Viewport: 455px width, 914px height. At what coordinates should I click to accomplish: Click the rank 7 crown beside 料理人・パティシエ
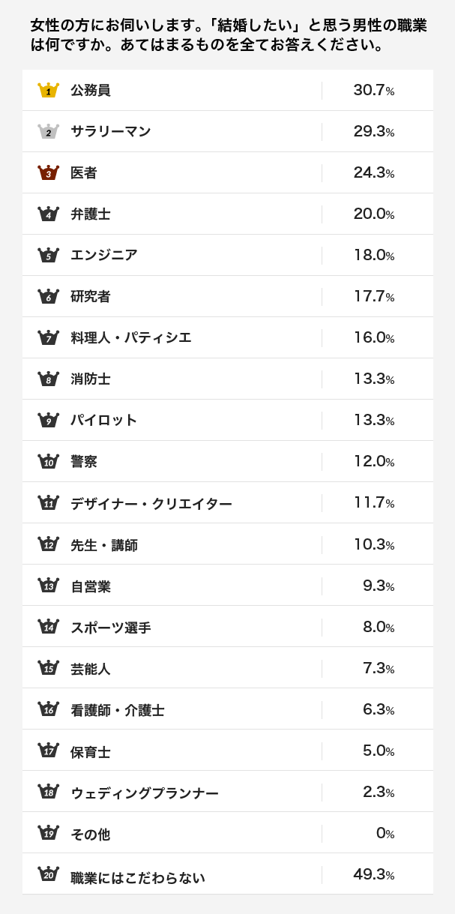[x=48, y=338]
